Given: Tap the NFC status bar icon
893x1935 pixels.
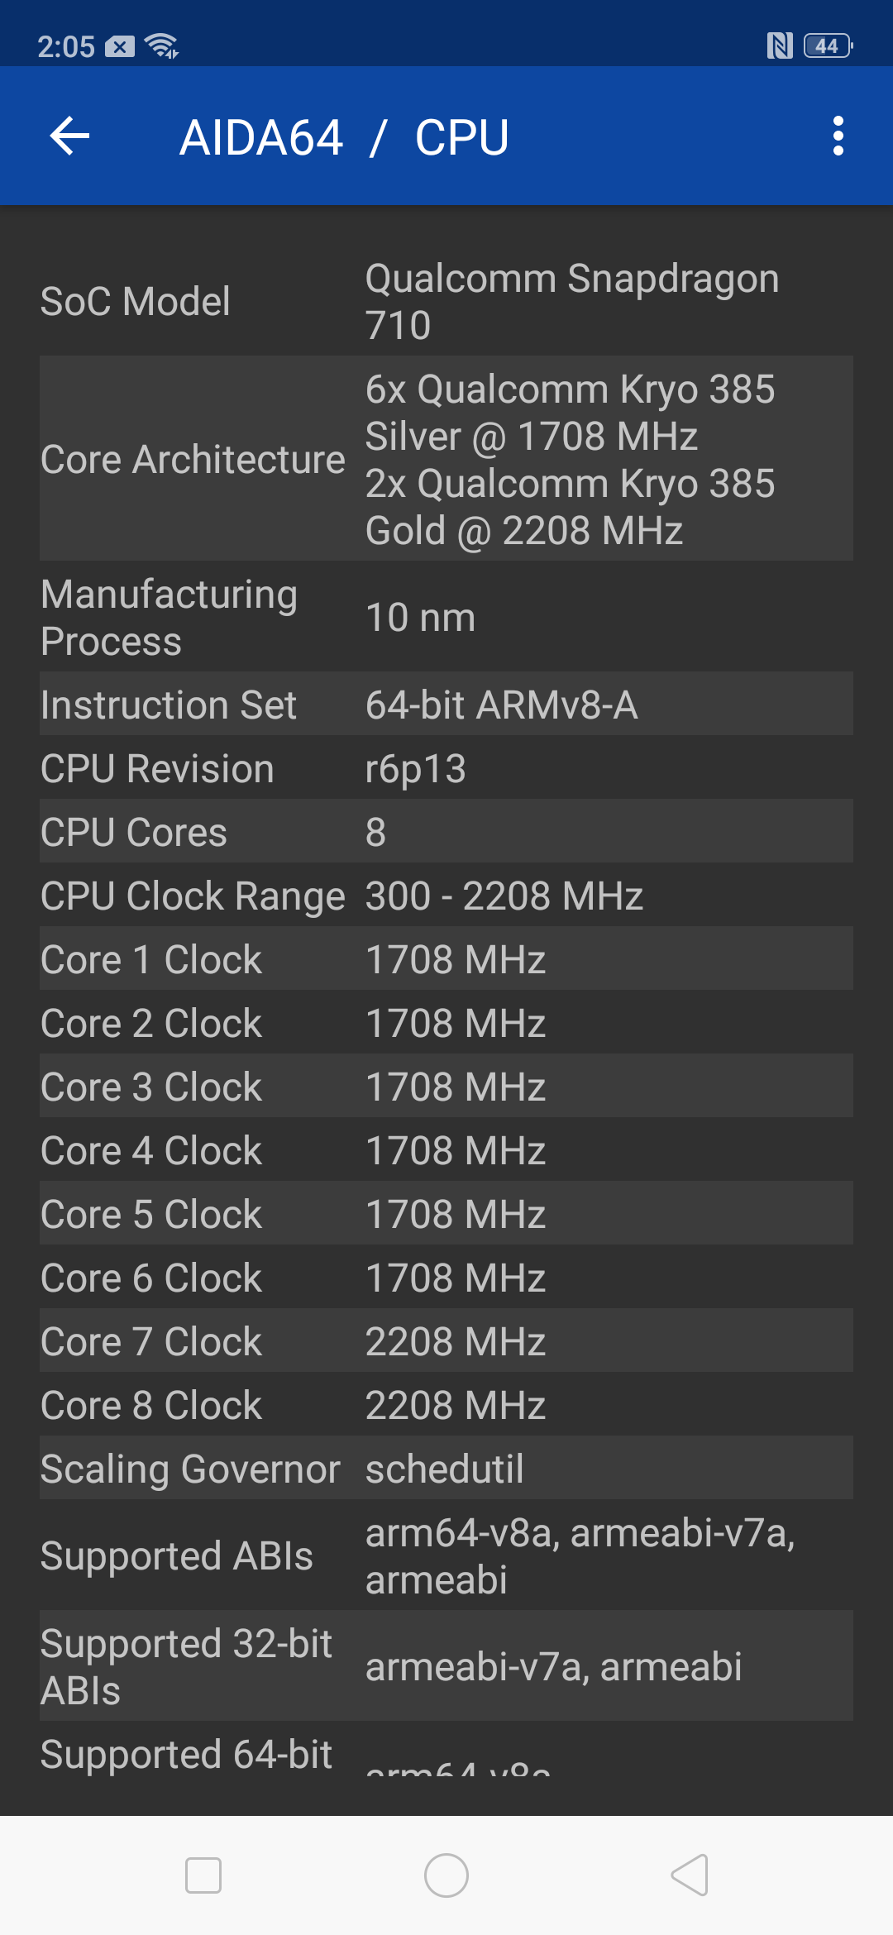Looking at the screenshot, I should (779, 45).
